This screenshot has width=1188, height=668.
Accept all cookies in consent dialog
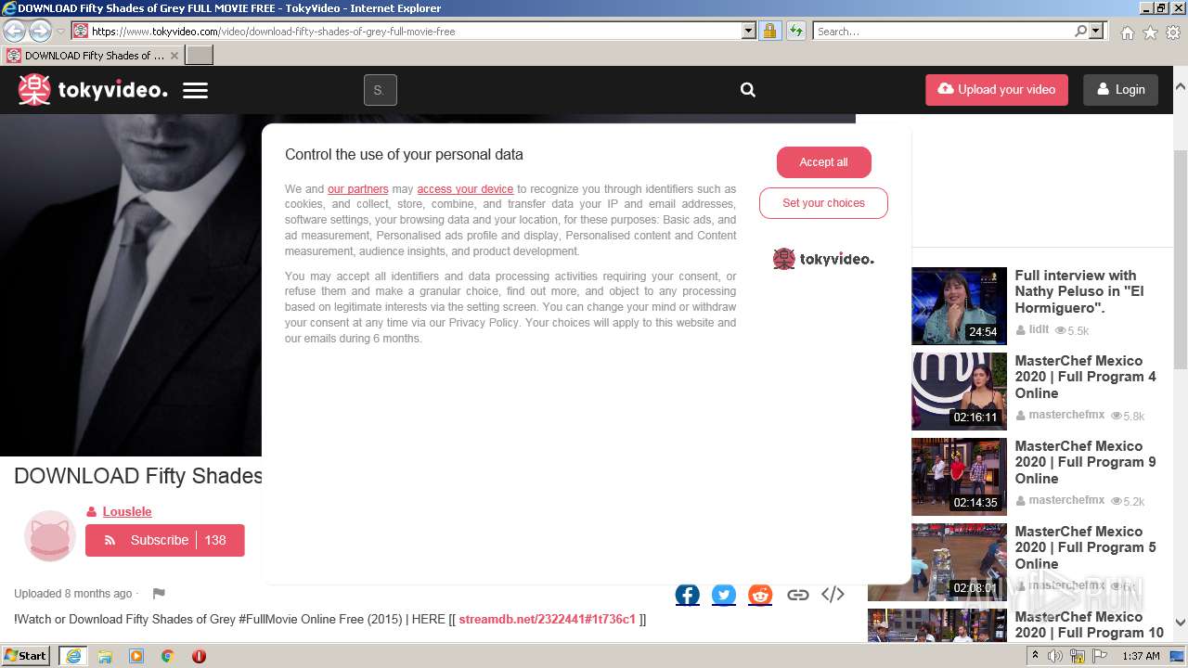click(823, 162)
